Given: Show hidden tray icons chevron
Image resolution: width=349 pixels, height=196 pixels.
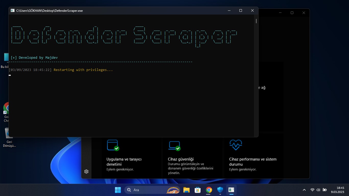Looking at the screenshot, I should click(304, 190).
